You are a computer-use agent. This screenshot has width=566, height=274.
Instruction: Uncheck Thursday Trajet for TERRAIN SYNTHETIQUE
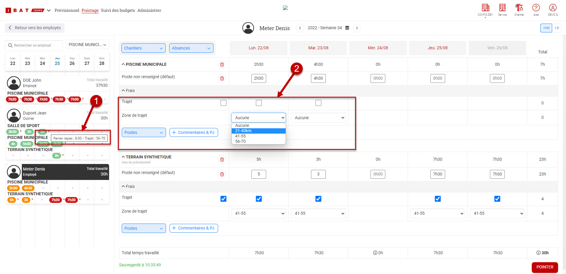[x=438, y=199]
